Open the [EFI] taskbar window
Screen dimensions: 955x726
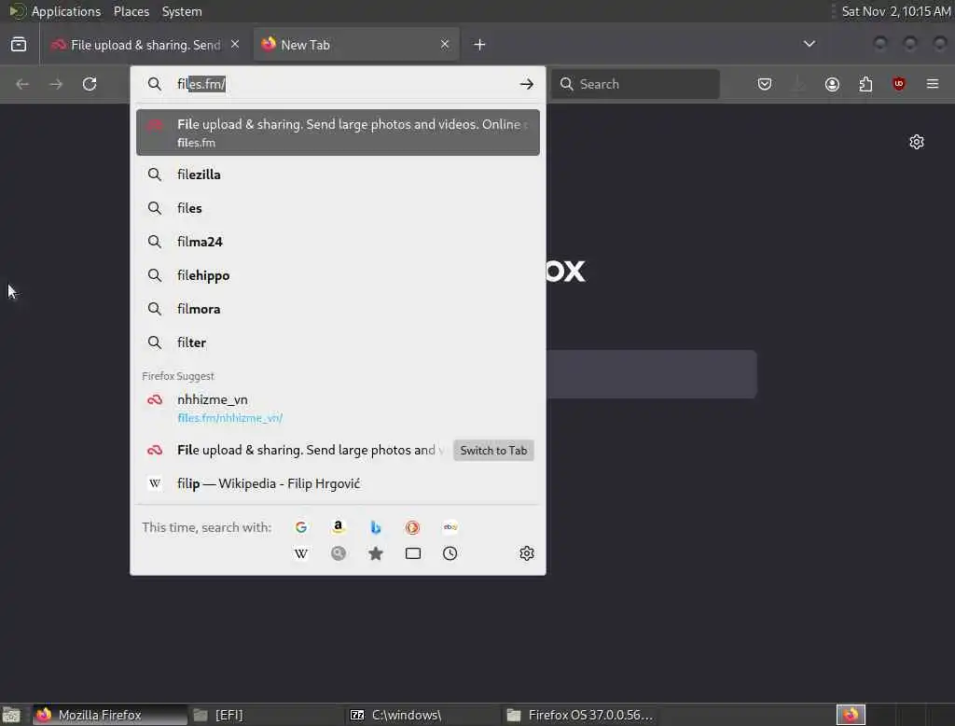266,715
